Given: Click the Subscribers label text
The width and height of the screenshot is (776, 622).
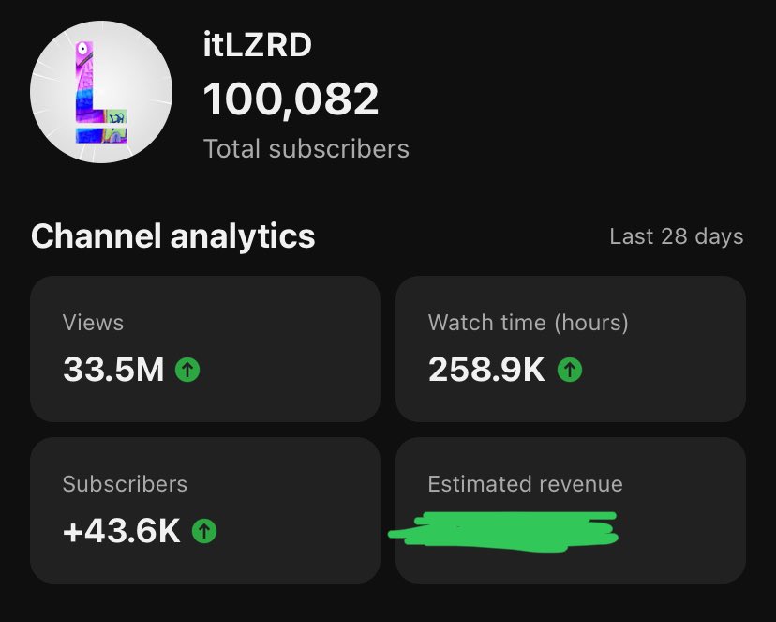Looking at the screenshot, I should 125,484.
